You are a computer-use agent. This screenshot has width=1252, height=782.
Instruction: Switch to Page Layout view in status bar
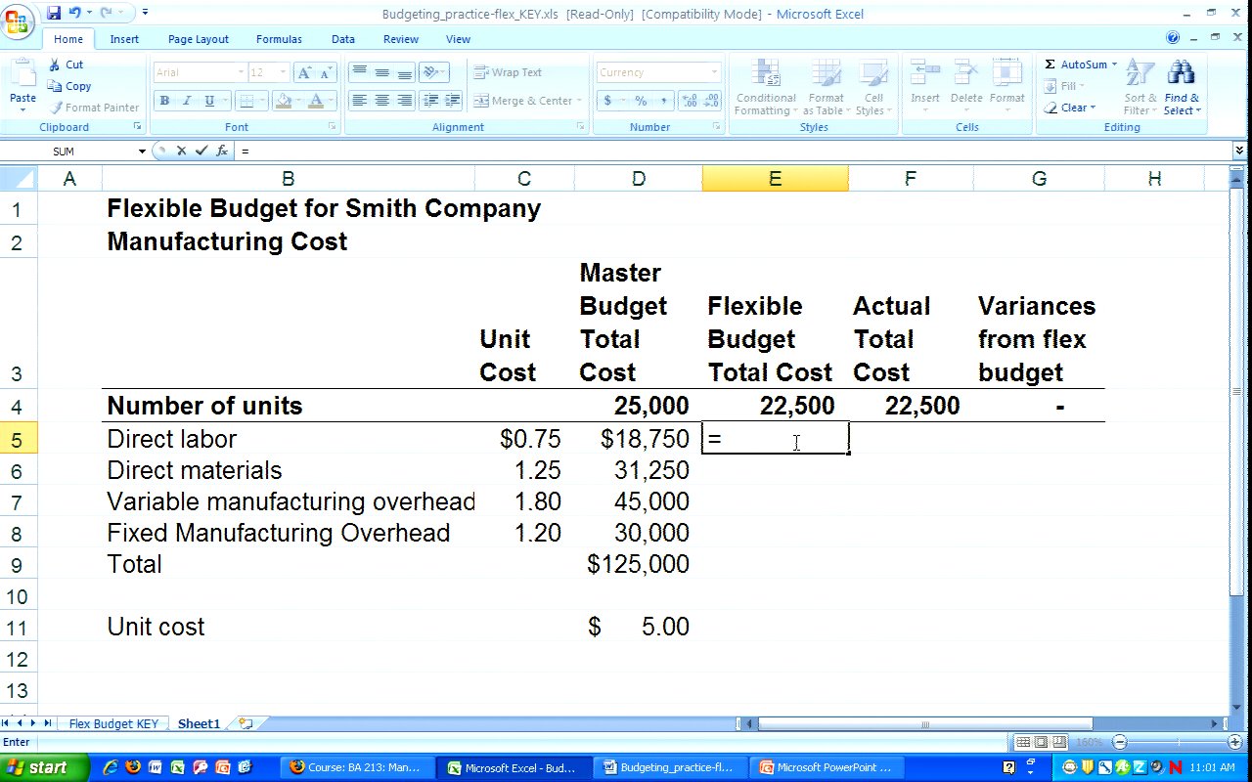coord(1042,743)
